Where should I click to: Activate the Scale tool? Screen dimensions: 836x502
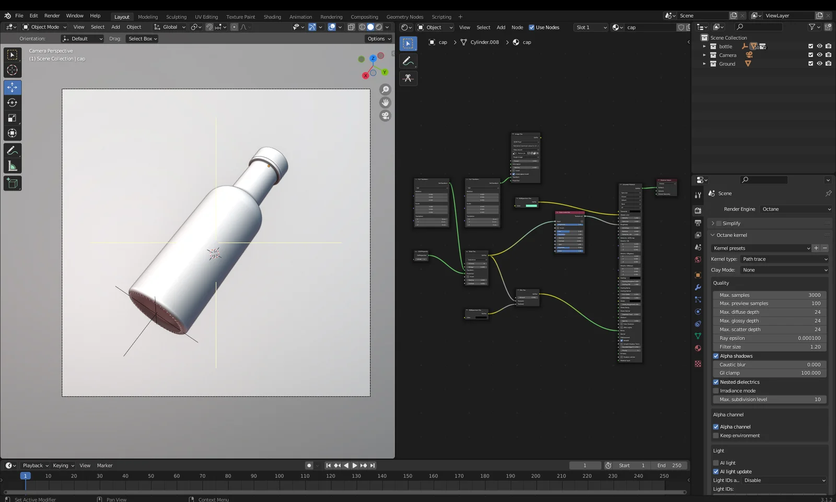[x=13, y=118]
